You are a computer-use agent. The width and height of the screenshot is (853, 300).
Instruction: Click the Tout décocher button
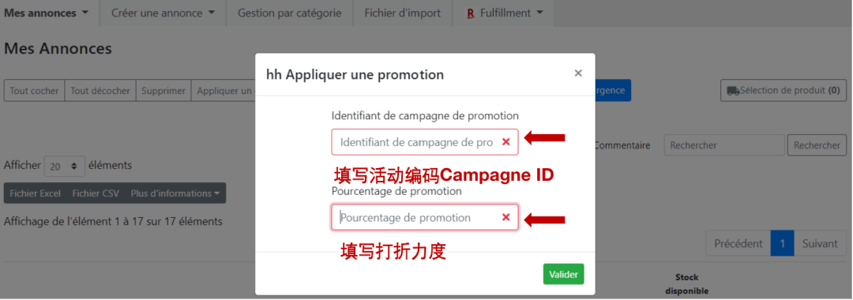coord(100,91)
